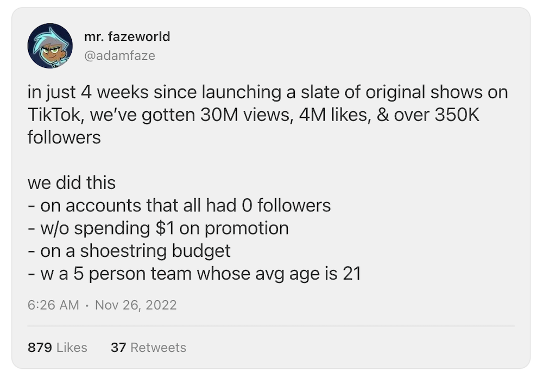Click the 6:26 AM timestamp

[53, 305]
